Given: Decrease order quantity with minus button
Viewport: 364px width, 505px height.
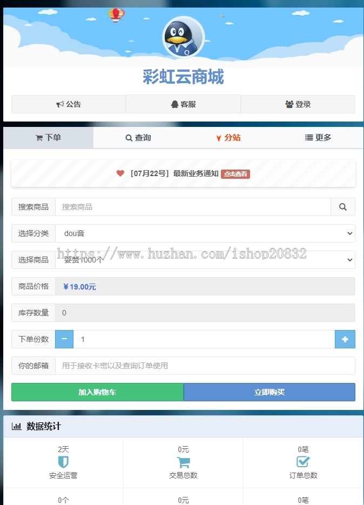Looking at the screenshot, I should tap(64, 339).
